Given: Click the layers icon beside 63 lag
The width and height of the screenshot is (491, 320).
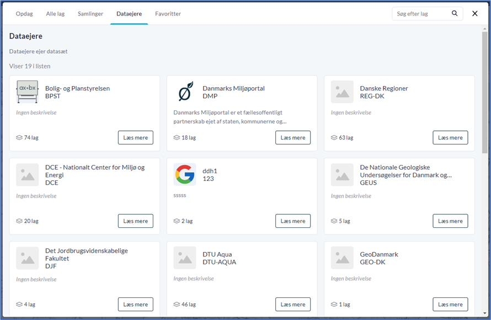Looking at the screenshot, I should 334,137.
